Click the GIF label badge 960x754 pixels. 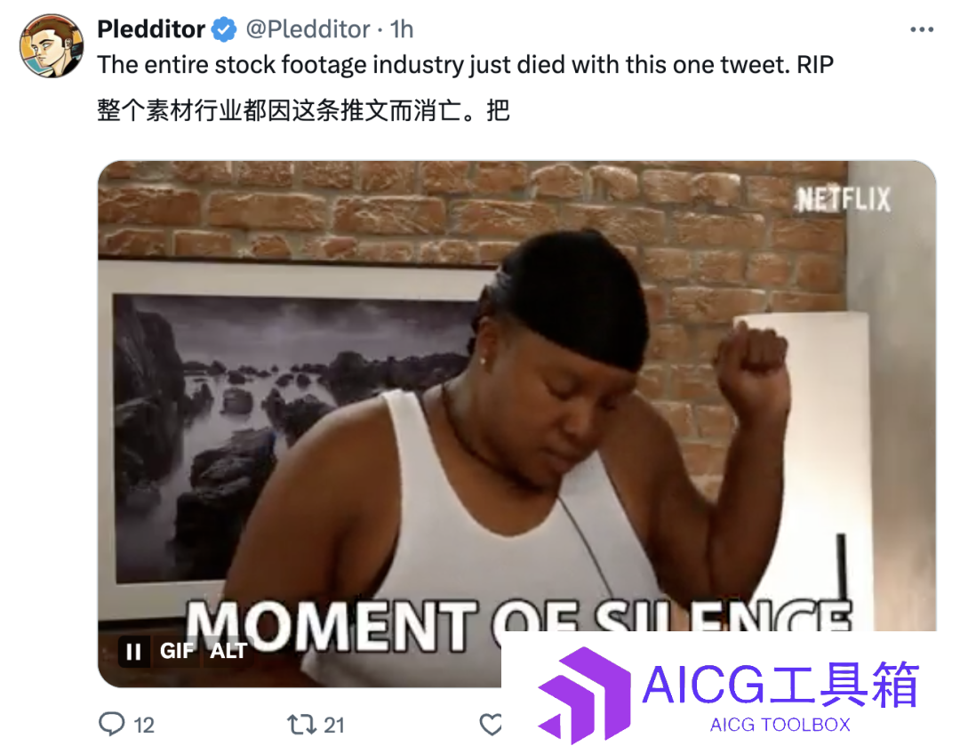point(176,651)
